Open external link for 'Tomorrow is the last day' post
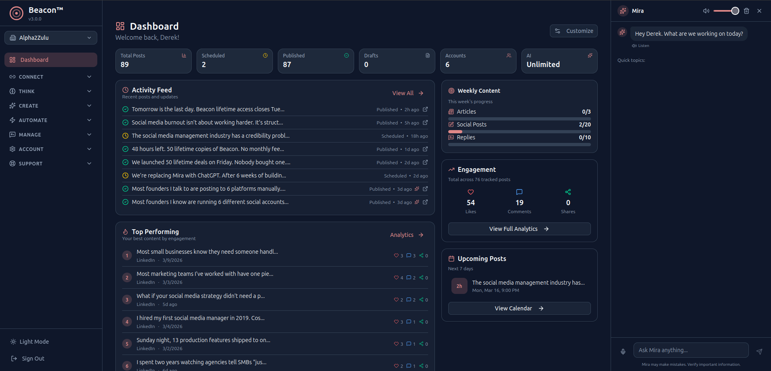Image resolution: width=771 pixels, height=371 pixels. pyautogui.click(x=425, y=109)
